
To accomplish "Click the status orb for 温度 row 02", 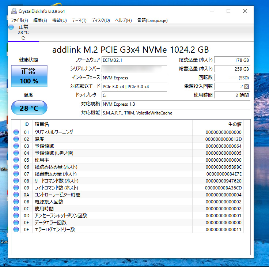I will [x=16, y=139].
